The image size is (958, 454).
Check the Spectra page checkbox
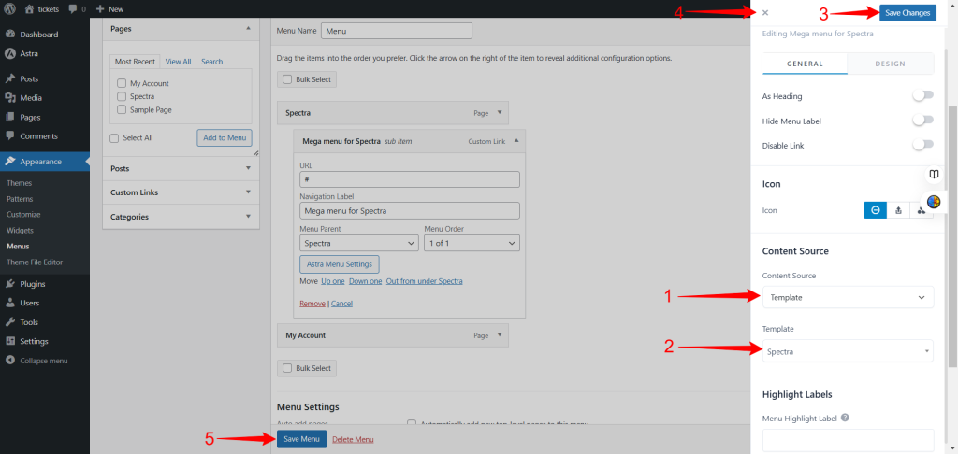(x=121, y=96)
